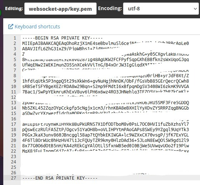Click line number 5 in the gutter
The image size is (200, 185).
[15, 60]
